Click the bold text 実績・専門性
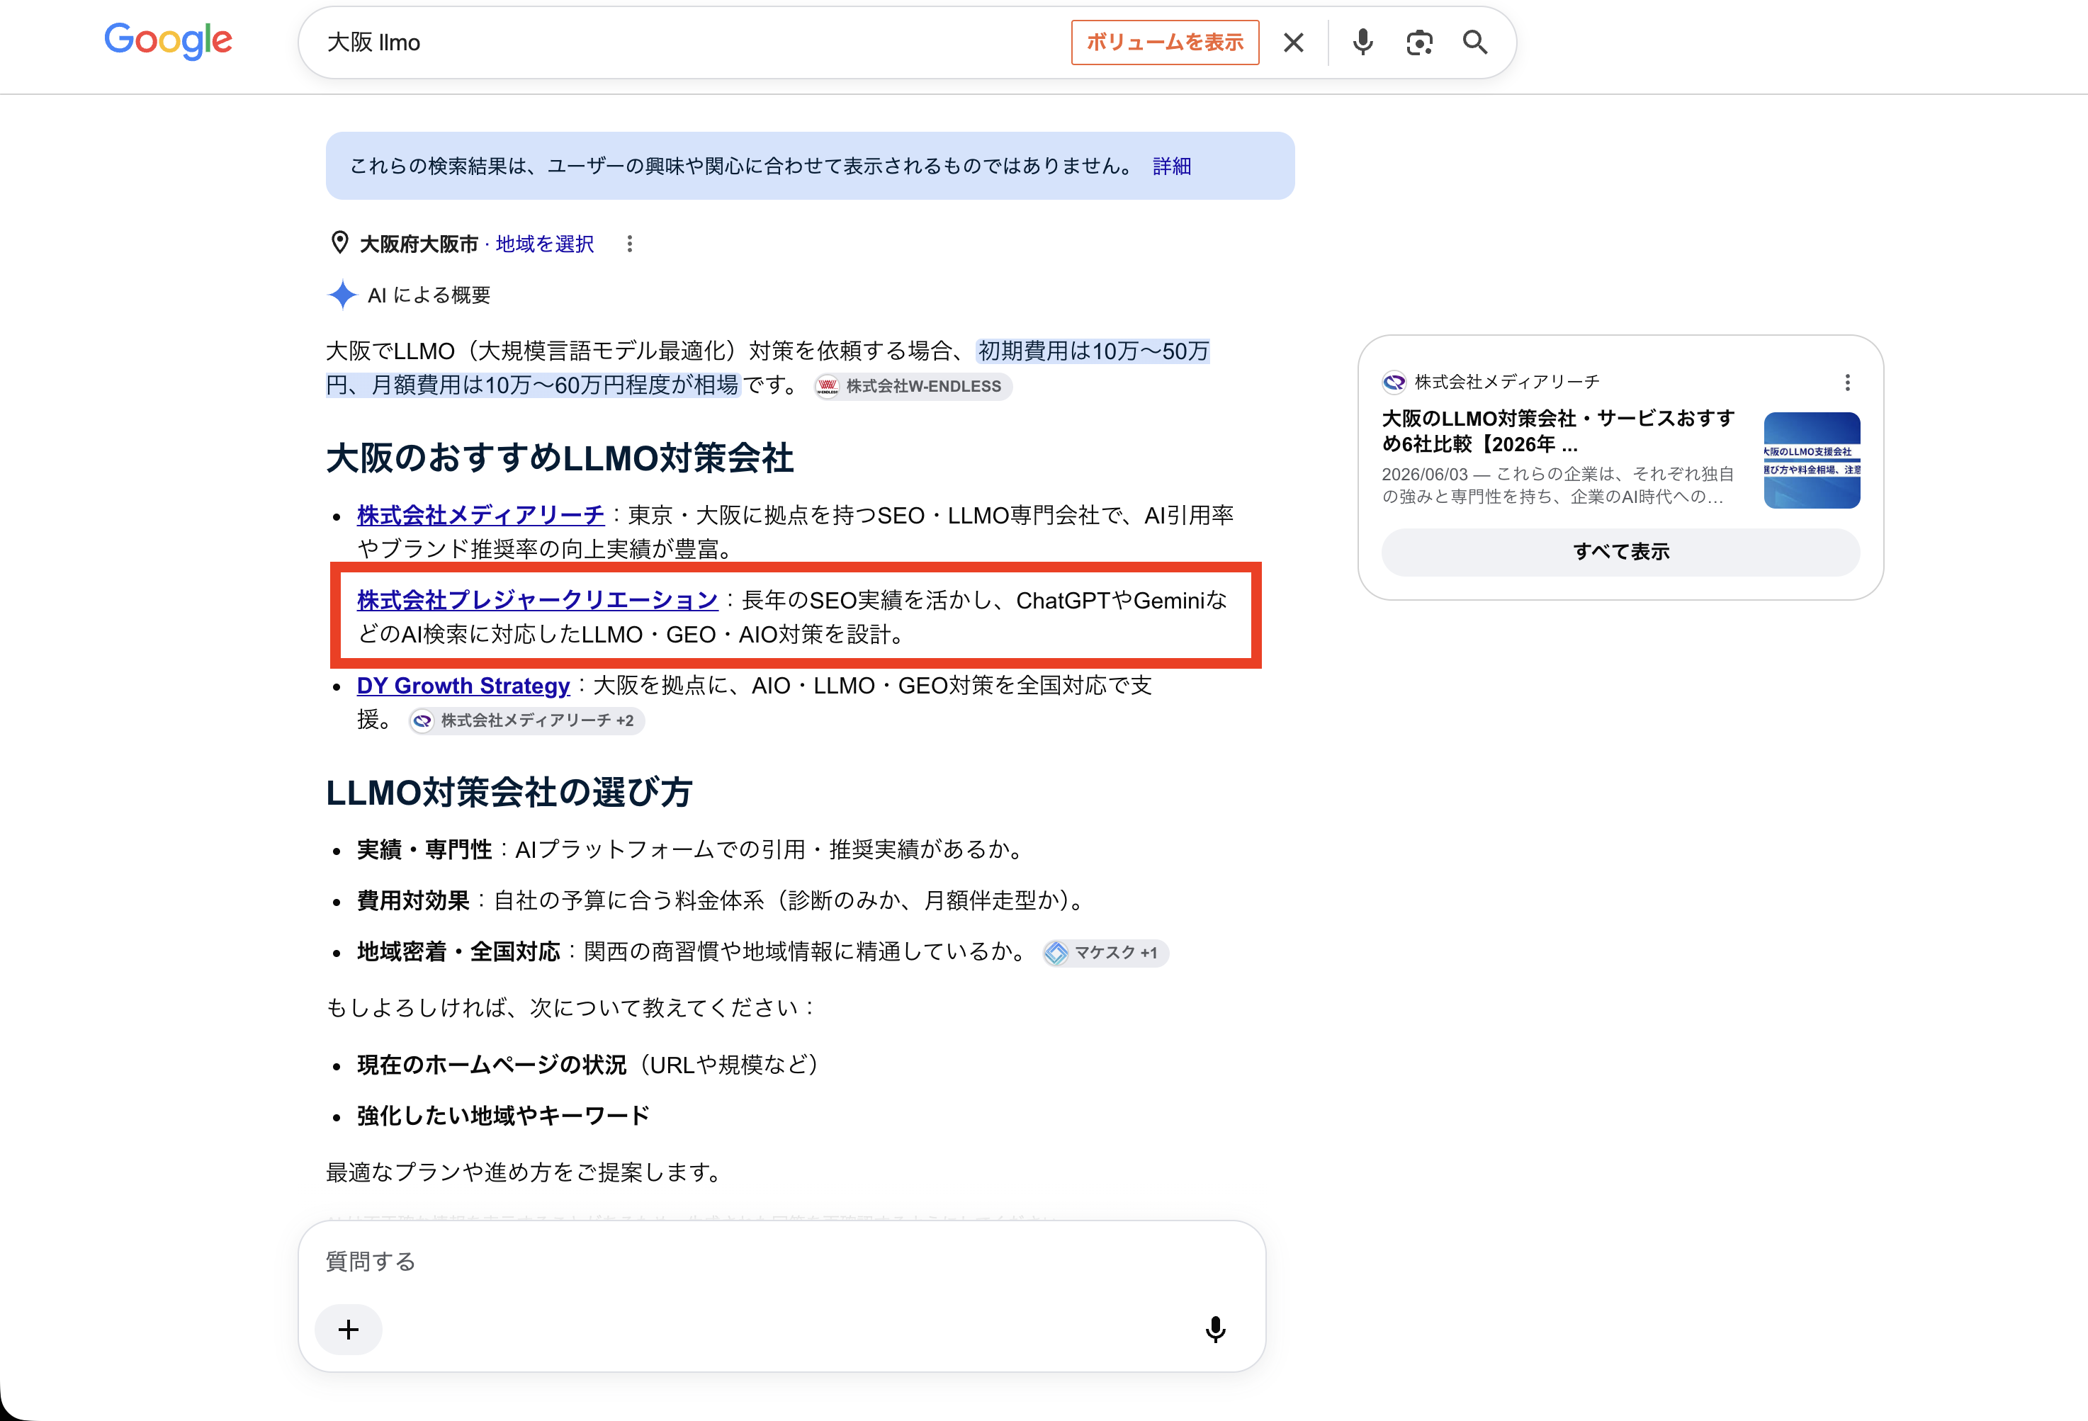The height and width of the screenshot is (1421, 2088). tap(424, 849)
